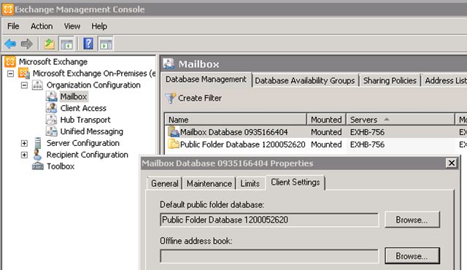Sort by the Name column header
The image size is (467, 270).
(x=236, y=120)
